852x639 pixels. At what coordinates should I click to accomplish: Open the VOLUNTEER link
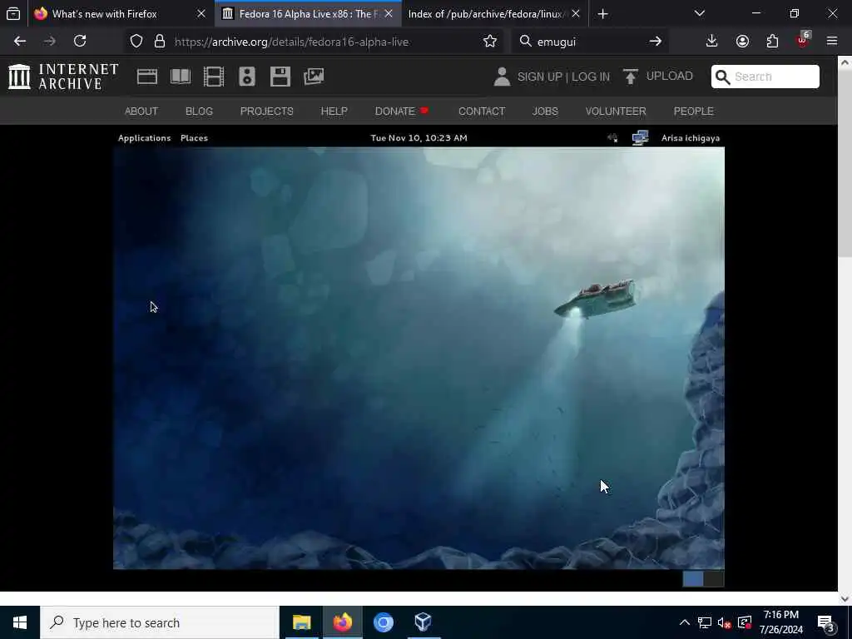616,111
